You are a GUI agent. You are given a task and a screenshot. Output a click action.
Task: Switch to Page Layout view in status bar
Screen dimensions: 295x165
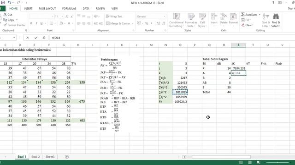[x=250, y=162]
